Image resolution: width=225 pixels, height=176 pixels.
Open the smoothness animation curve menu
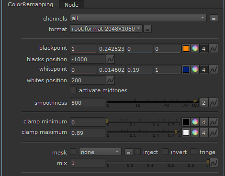pos(214,103)
